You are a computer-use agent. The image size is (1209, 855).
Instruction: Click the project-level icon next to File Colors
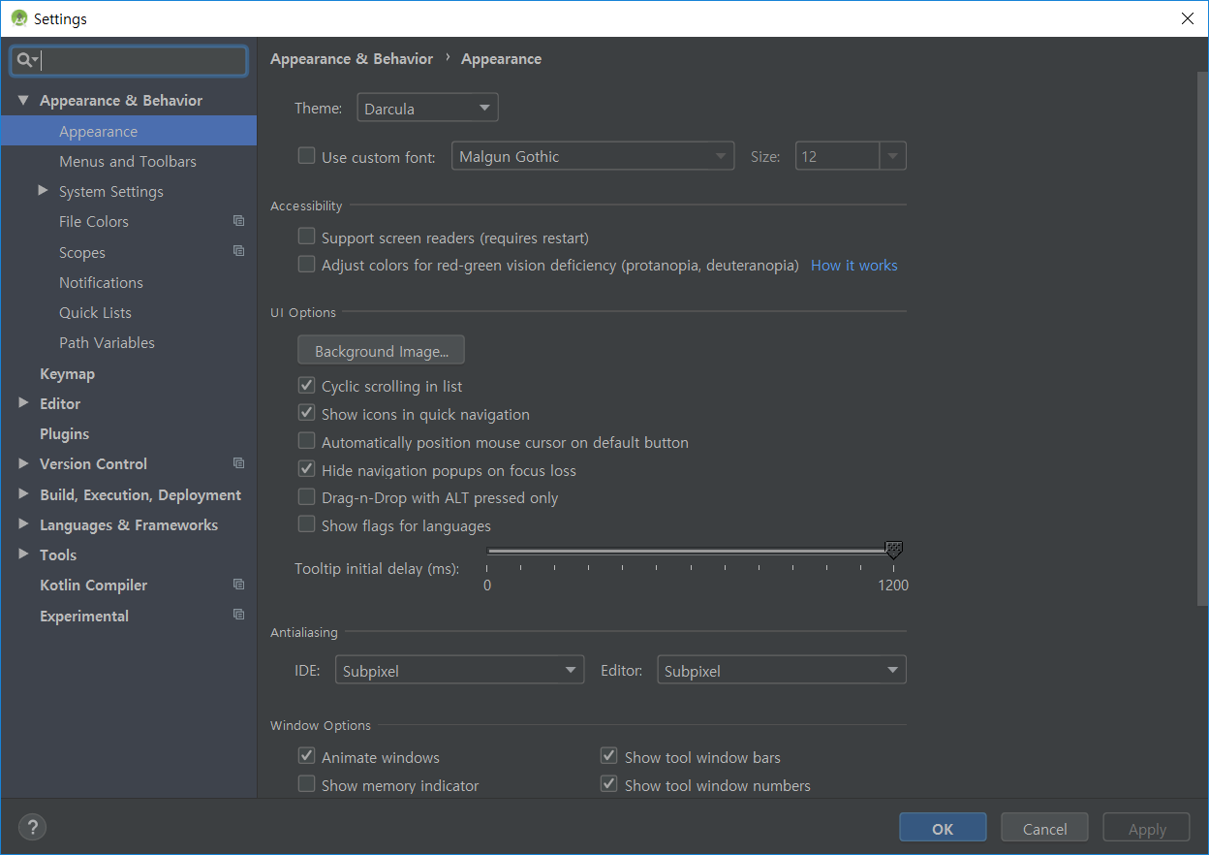click(238, 221)
